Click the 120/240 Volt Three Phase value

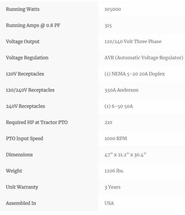click(x=133, y=41)
